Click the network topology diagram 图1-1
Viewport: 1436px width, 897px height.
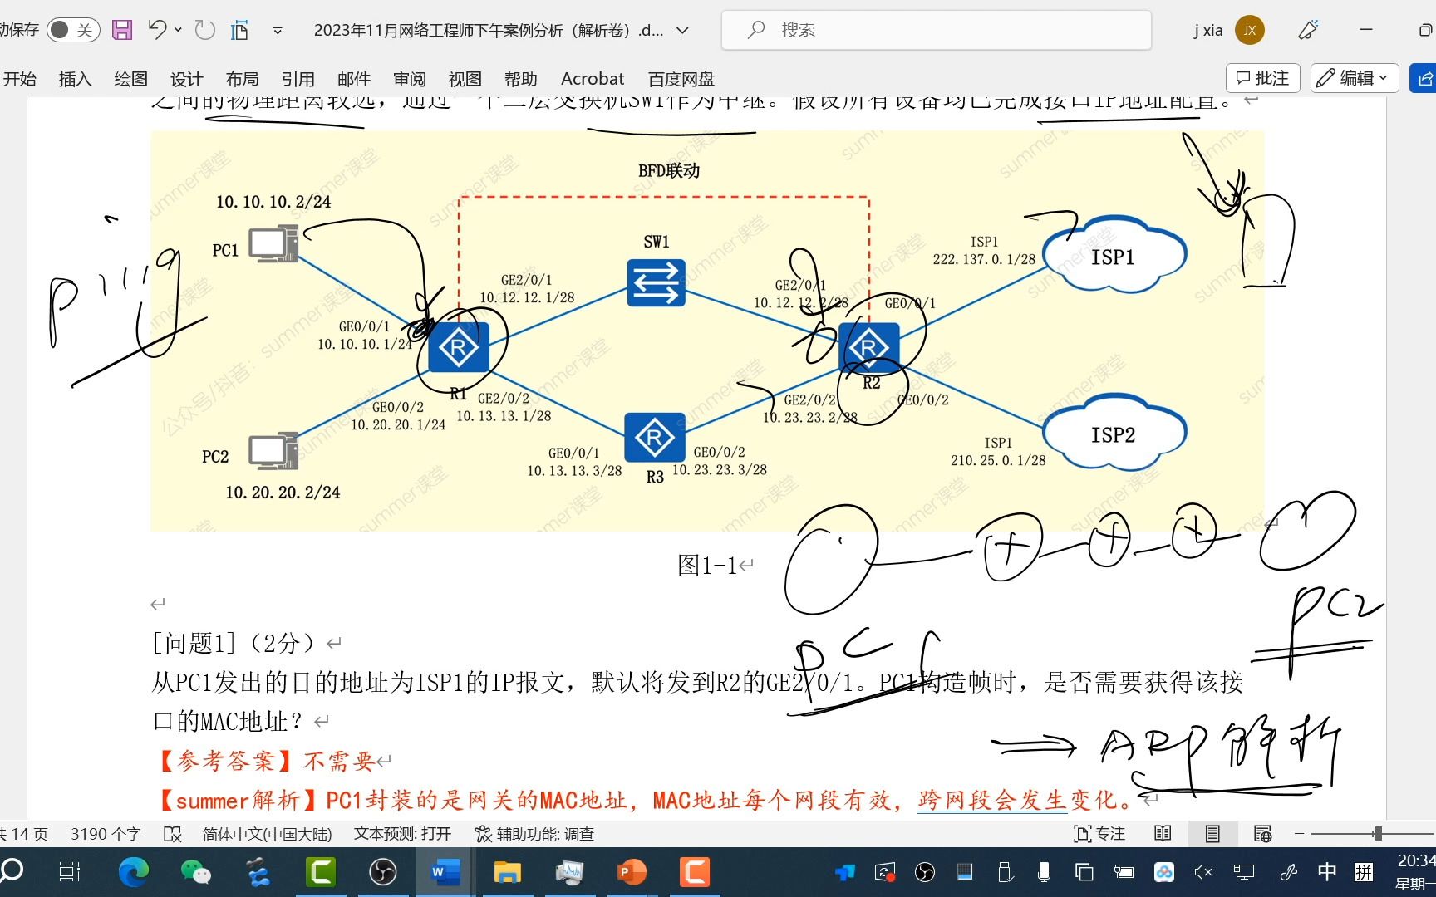coord(707,331)
